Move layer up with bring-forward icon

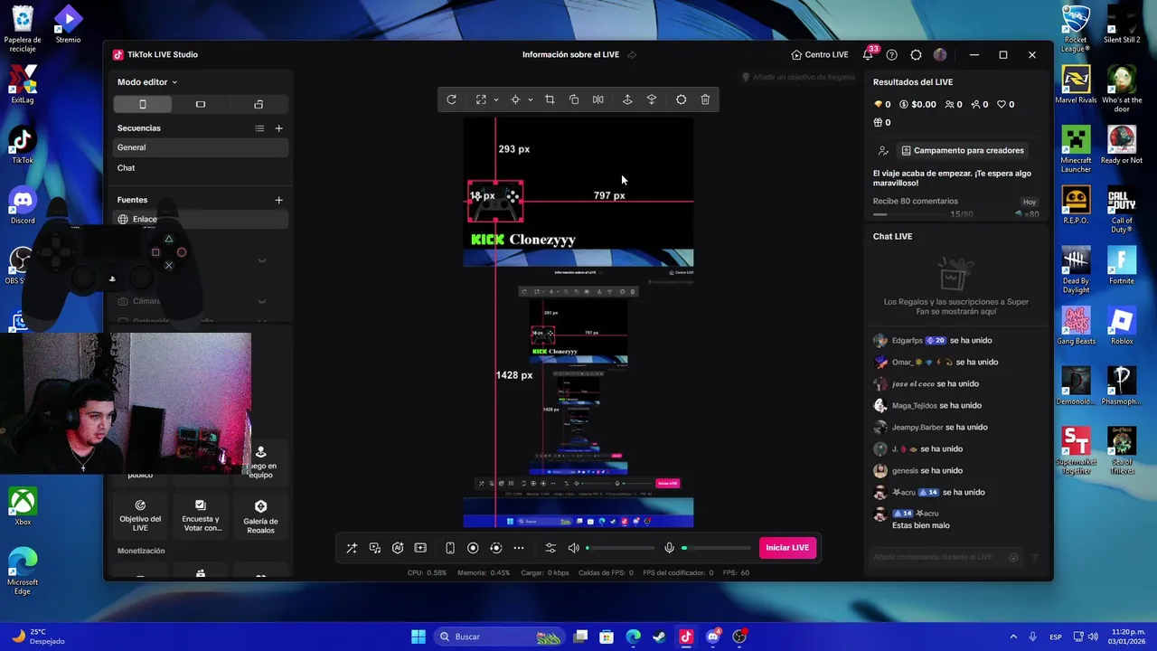coord(627,99)
